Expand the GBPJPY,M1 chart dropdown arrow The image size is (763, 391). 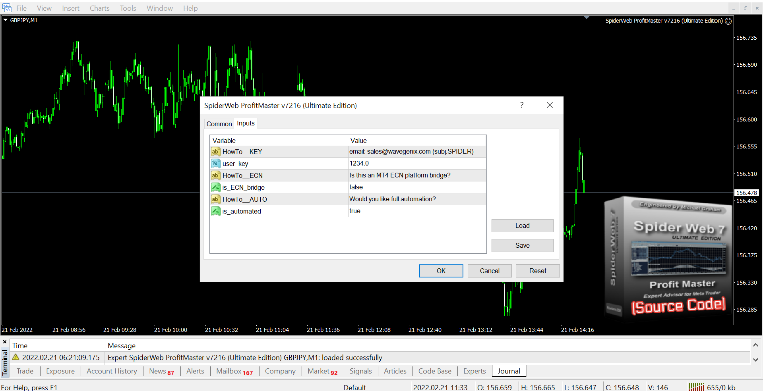6,20
